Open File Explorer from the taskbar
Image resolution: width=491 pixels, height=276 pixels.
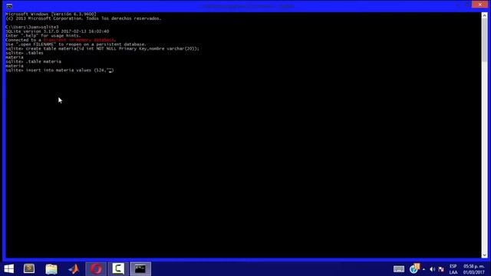51,269
